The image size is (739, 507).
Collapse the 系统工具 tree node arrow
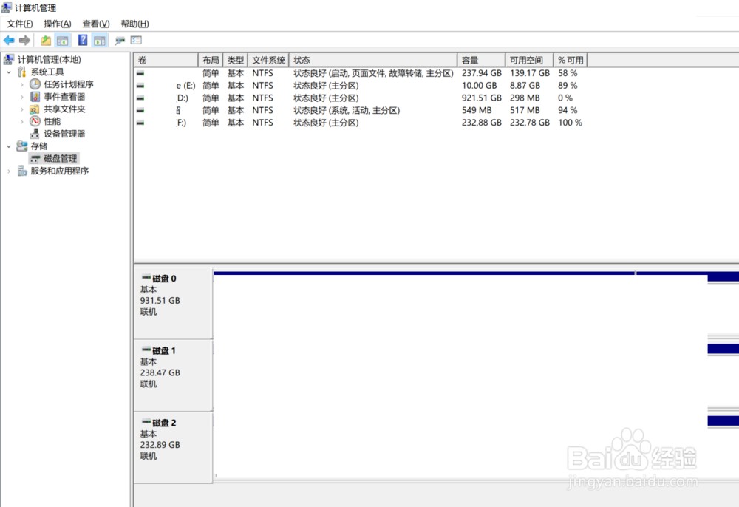tap(9, 72)
